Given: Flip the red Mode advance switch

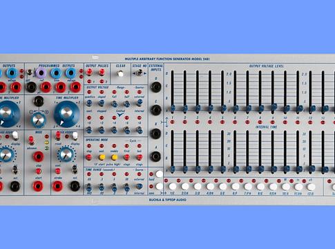Looking at the screenshot, I should [31, 140].
